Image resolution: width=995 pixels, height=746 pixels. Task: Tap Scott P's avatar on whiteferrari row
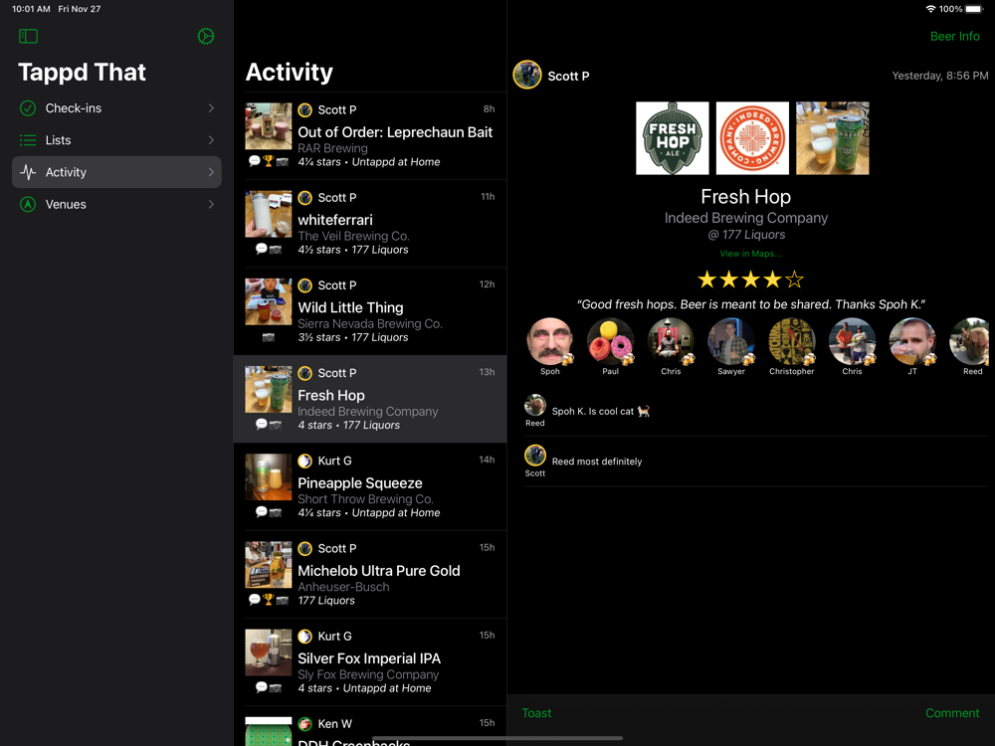click(304, 197)
